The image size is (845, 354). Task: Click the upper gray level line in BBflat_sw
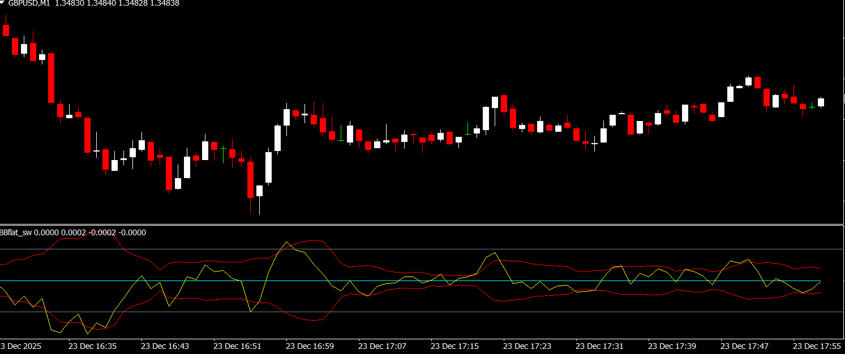pyautogui.click(x=396, y=249)
